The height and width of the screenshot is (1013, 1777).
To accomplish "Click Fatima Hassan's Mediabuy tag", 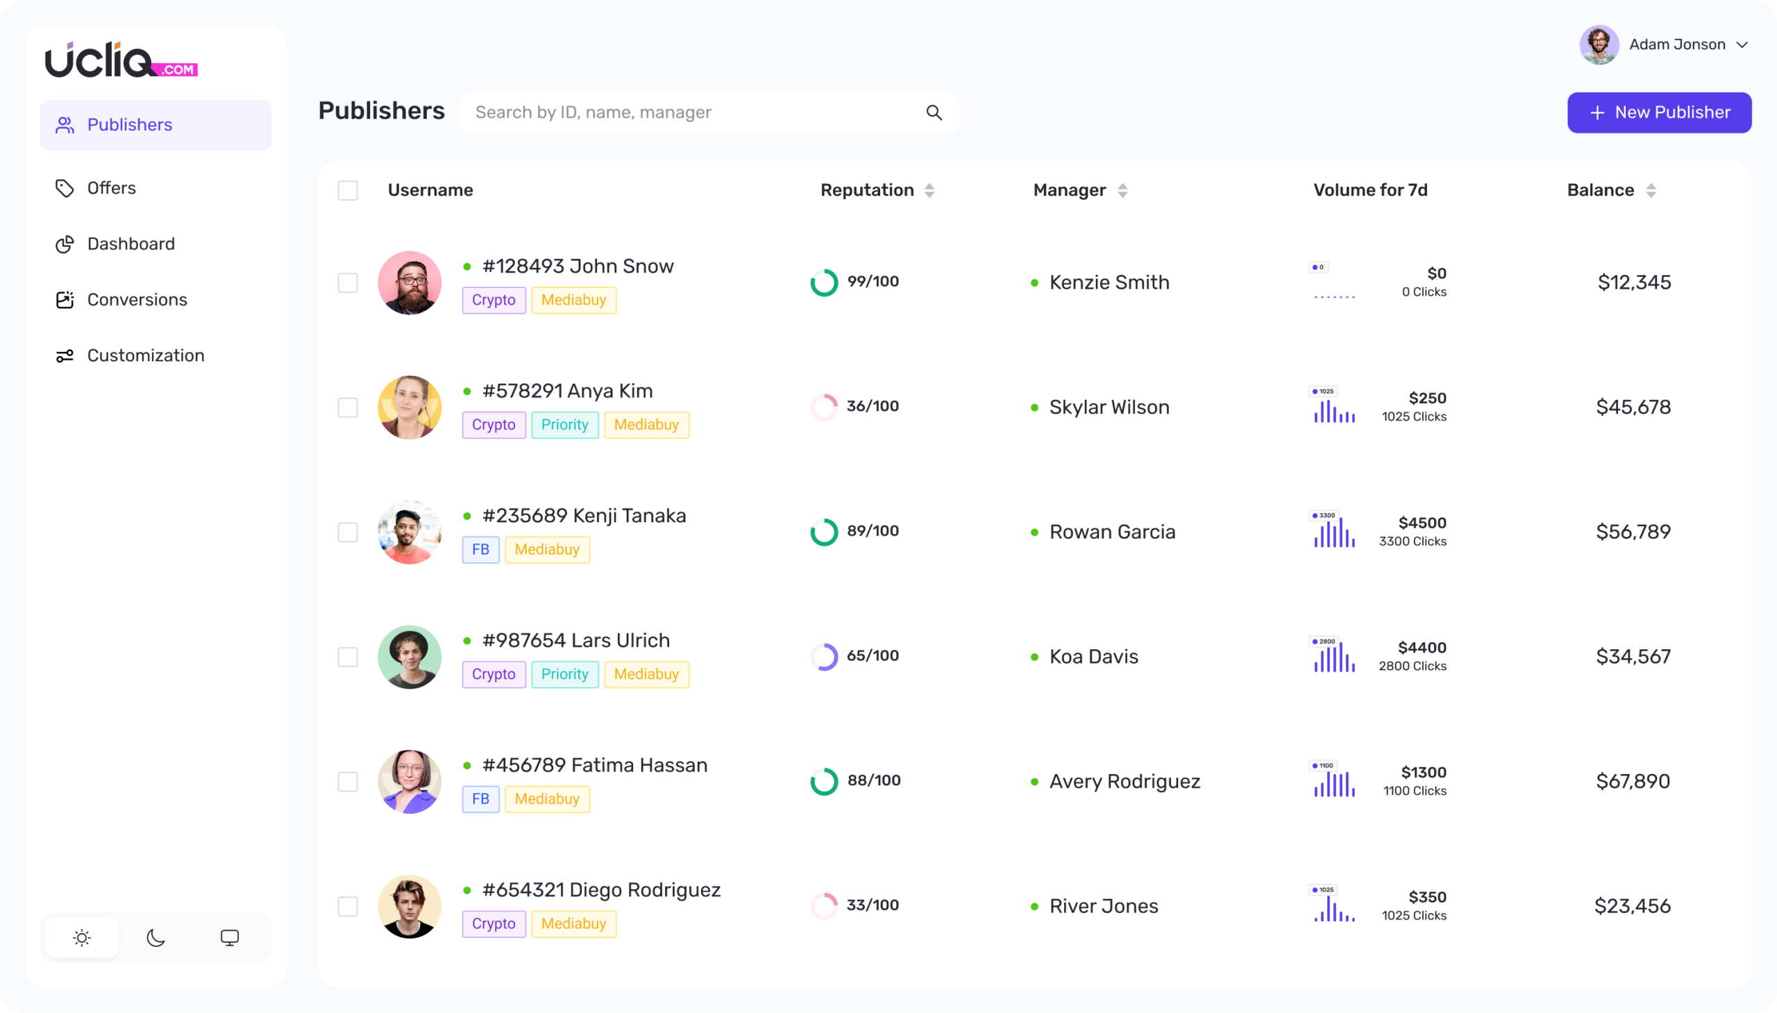I will (x=547, y=798).
